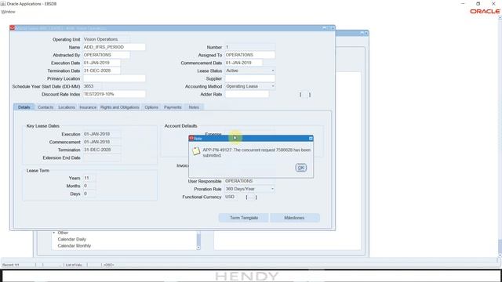The width and height of the screenshot is (502, 282).
Task: Click the Commencement Date field in the header
Action: pos(244,63)
